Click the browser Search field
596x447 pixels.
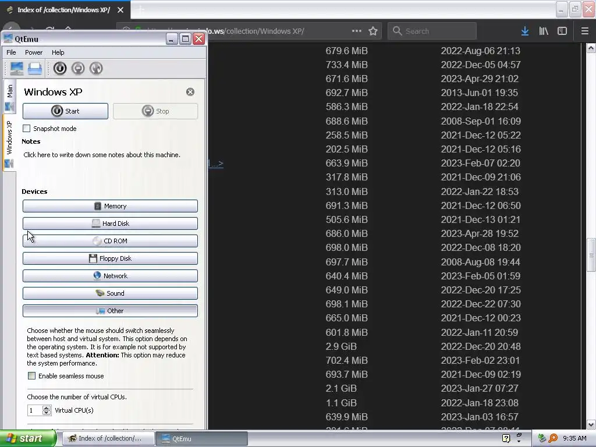432,31
